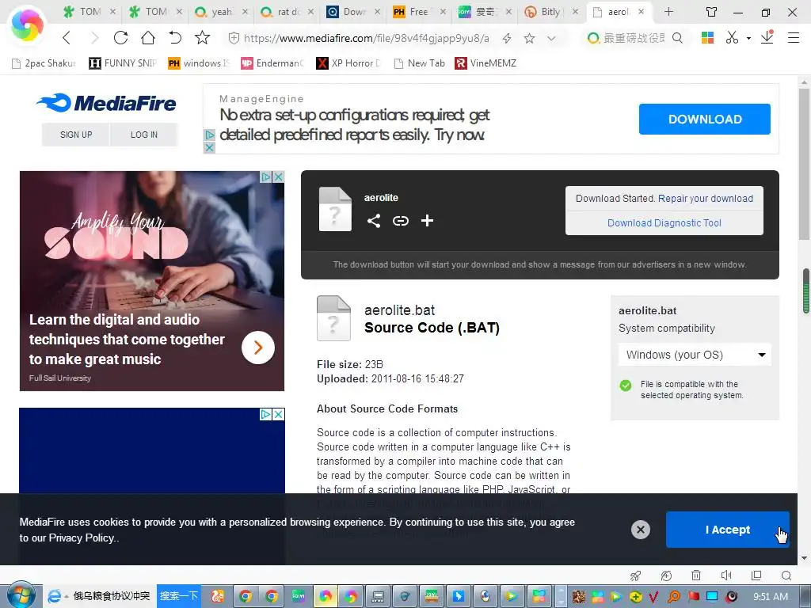
Task: Click the Internet Explorer icon in the taskbar
Action: [x=55, y=596]
